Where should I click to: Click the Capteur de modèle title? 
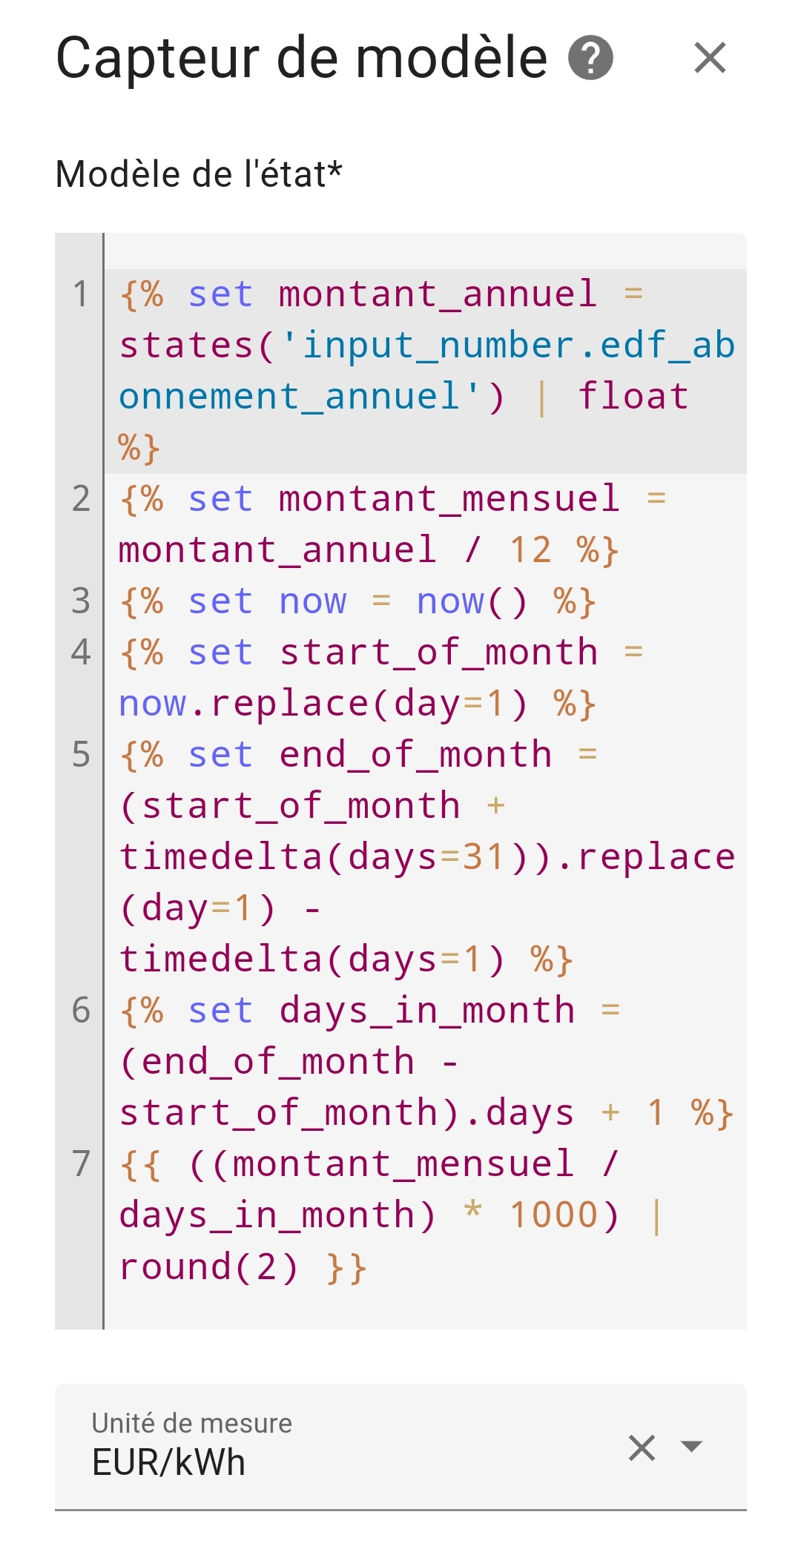(302, 58)
